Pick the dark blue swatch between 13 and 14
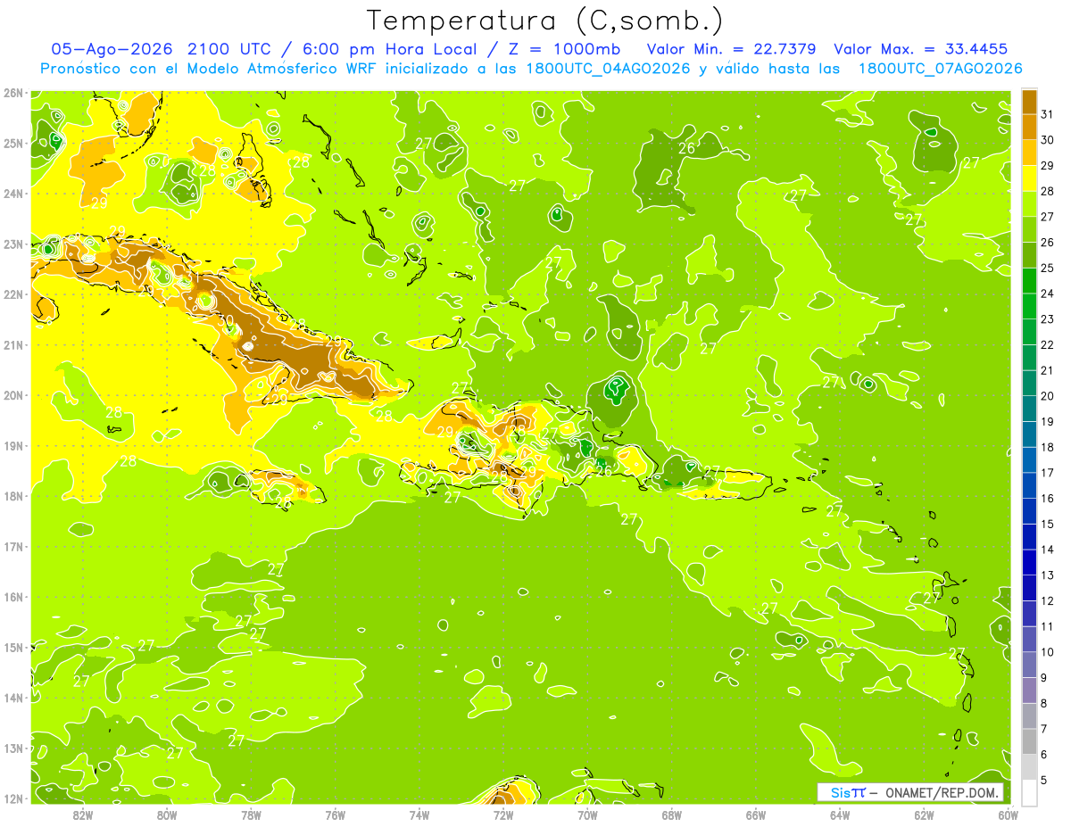Screen dimensions: 1071x827 tap(1029, 562)
